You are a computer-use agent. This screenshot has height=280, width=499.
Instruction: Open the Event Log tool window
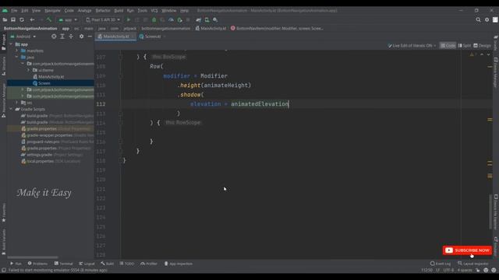[441, 264]
